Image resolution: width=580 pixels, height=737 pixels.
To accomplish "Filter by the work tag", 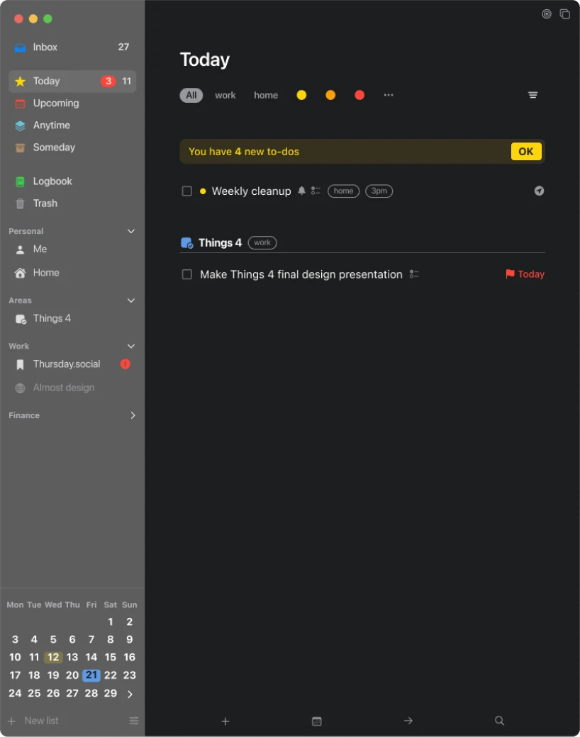I will pyautogui.click(x=225, y=95).
